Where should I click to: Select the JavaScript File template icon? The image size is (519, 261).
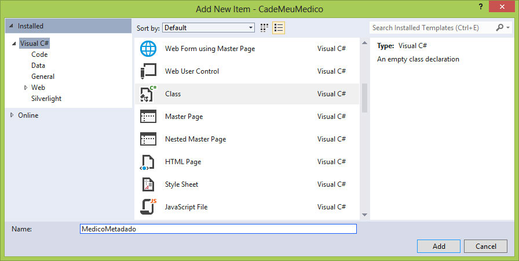click(x=148, y=207)
